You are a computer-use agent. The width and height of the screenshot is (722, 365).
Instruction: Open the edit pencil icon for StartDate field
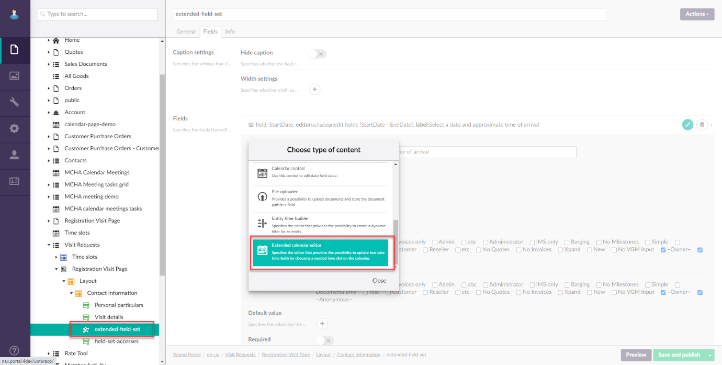(x=687, y=125)
